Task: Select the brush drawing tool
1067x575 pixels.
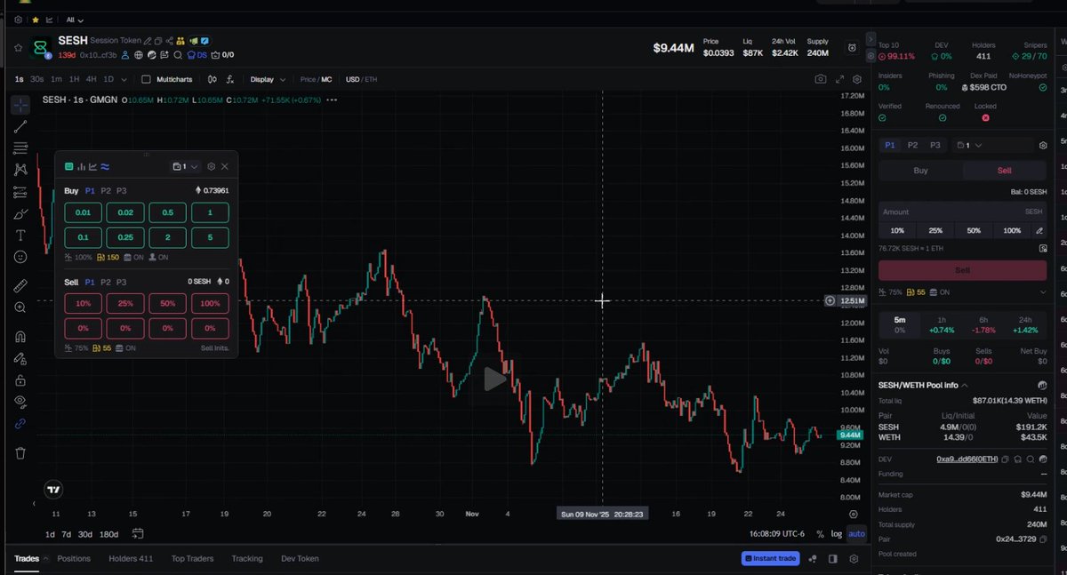Action: (x=20, y=214)
